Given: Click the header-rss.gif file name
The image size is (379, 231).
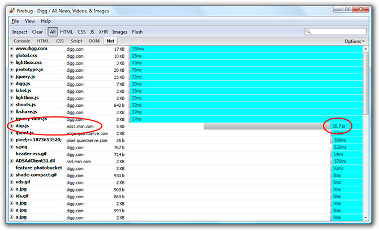Looking at the screenshot, I should pos(31,154).
